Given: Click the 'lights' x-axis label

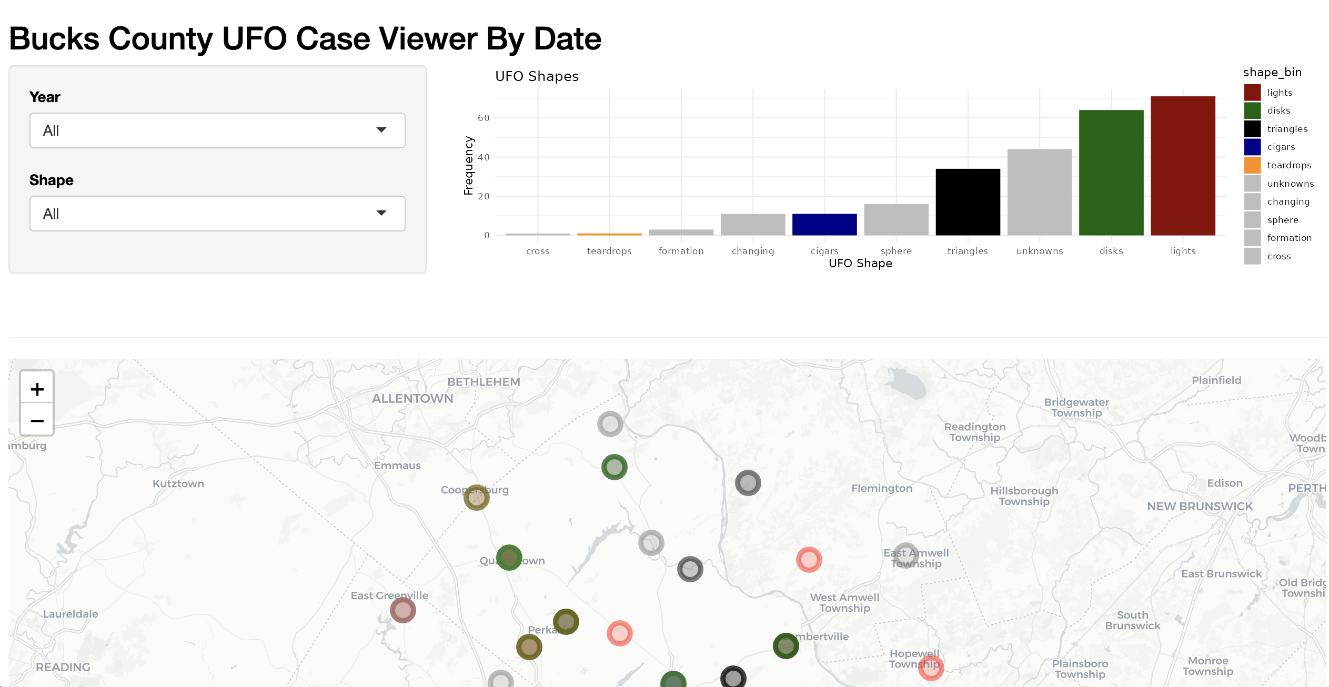Looking at the screenshot, I should pyautogui.click(x=1183, y=251).
